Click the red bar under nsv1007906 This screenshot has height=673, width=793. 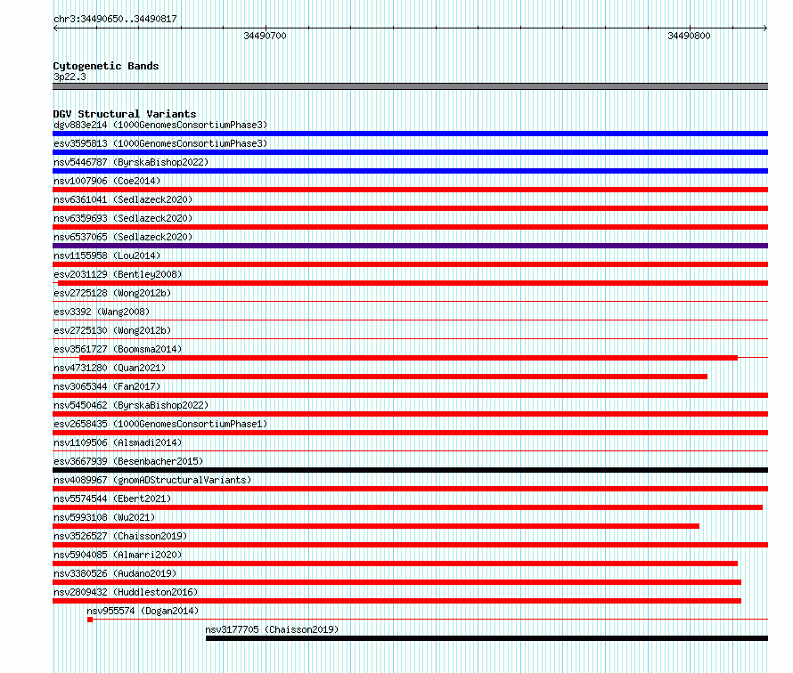click(x=410, y=190)
